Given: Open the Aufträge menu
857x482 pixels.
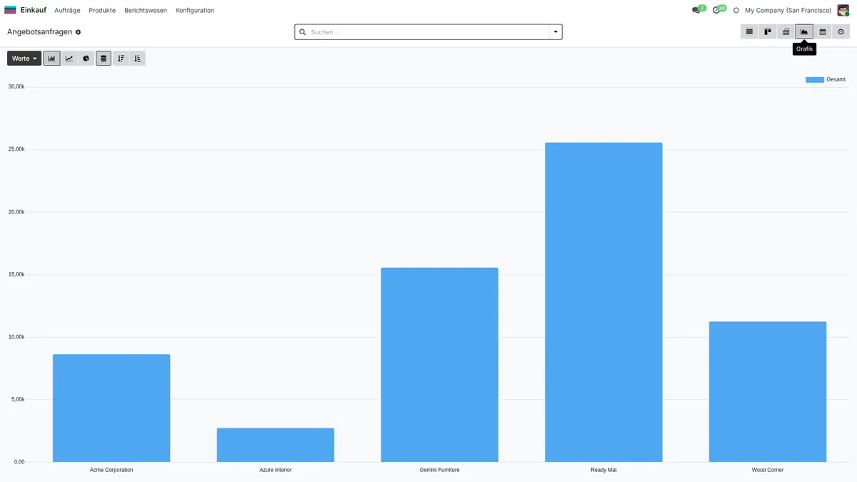Looking at the screenshot, I should pos(67,11).
